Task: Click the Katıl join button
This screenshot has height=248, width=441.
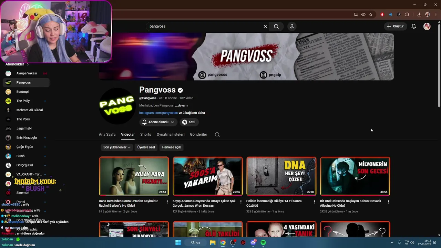Action: pyautogui.click(x=188, y=122)
